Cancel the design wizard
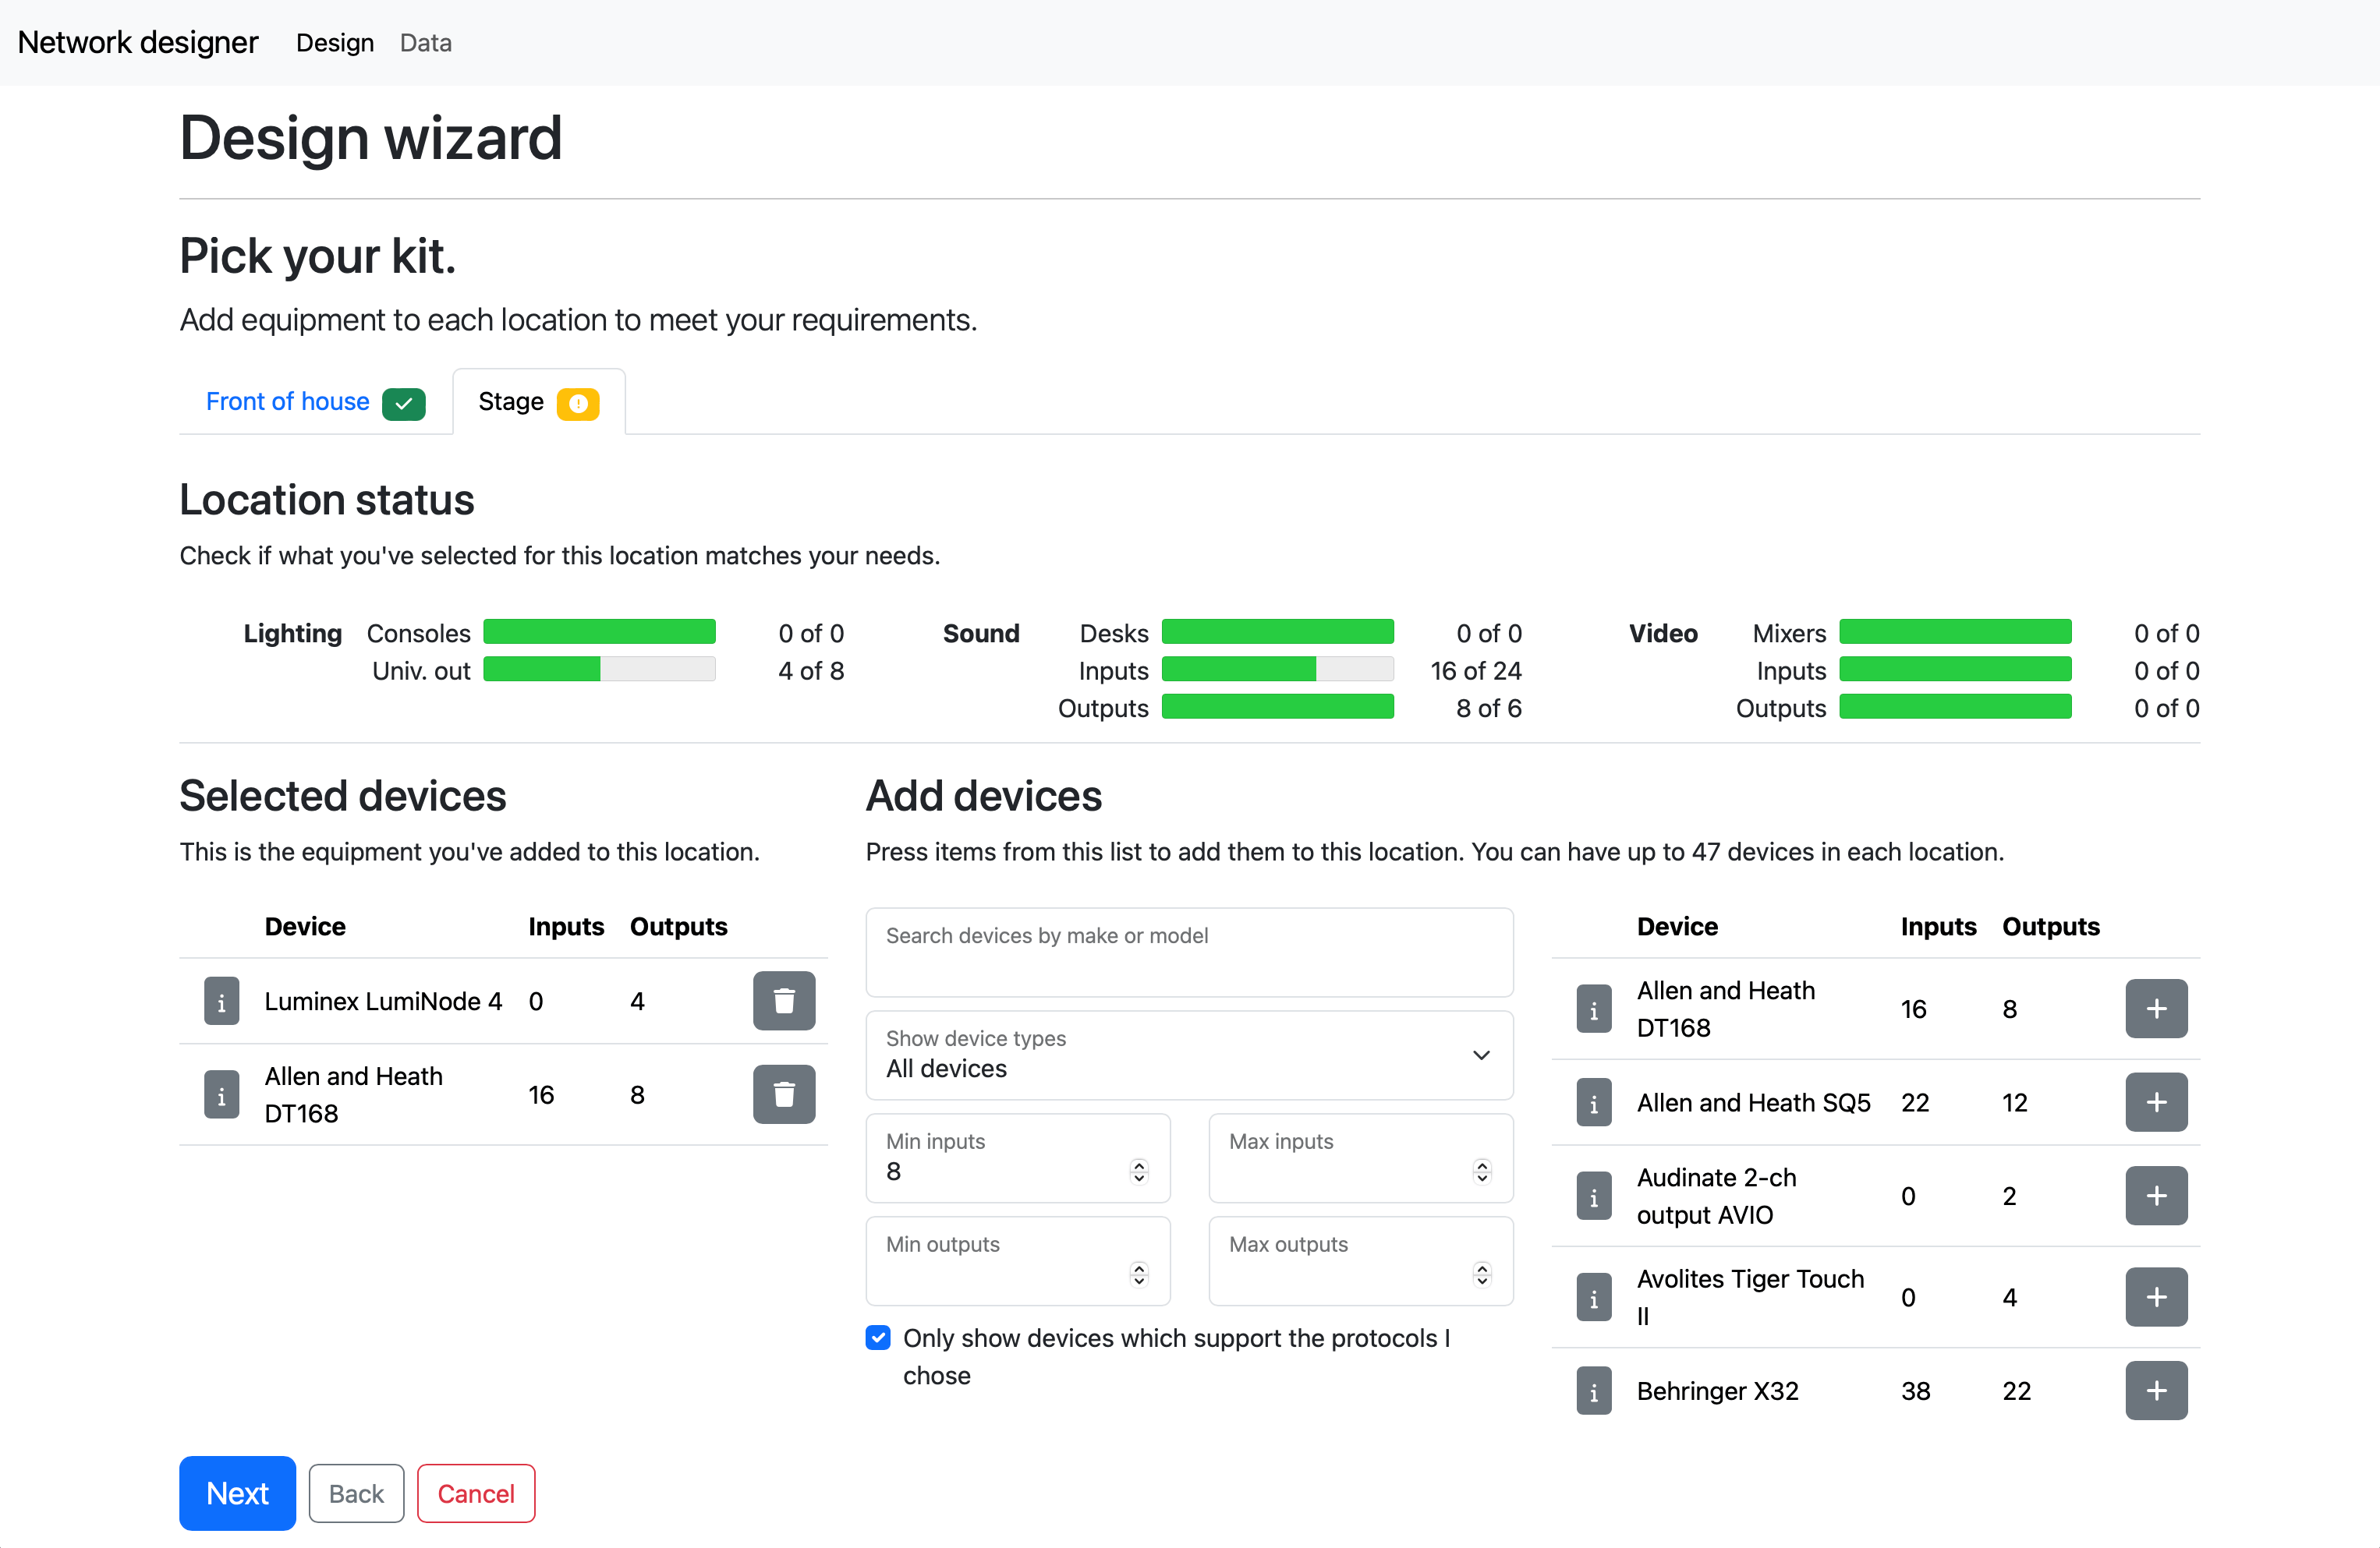The width and height of the screenshot is (2380, 1548). click(476, 1493)
